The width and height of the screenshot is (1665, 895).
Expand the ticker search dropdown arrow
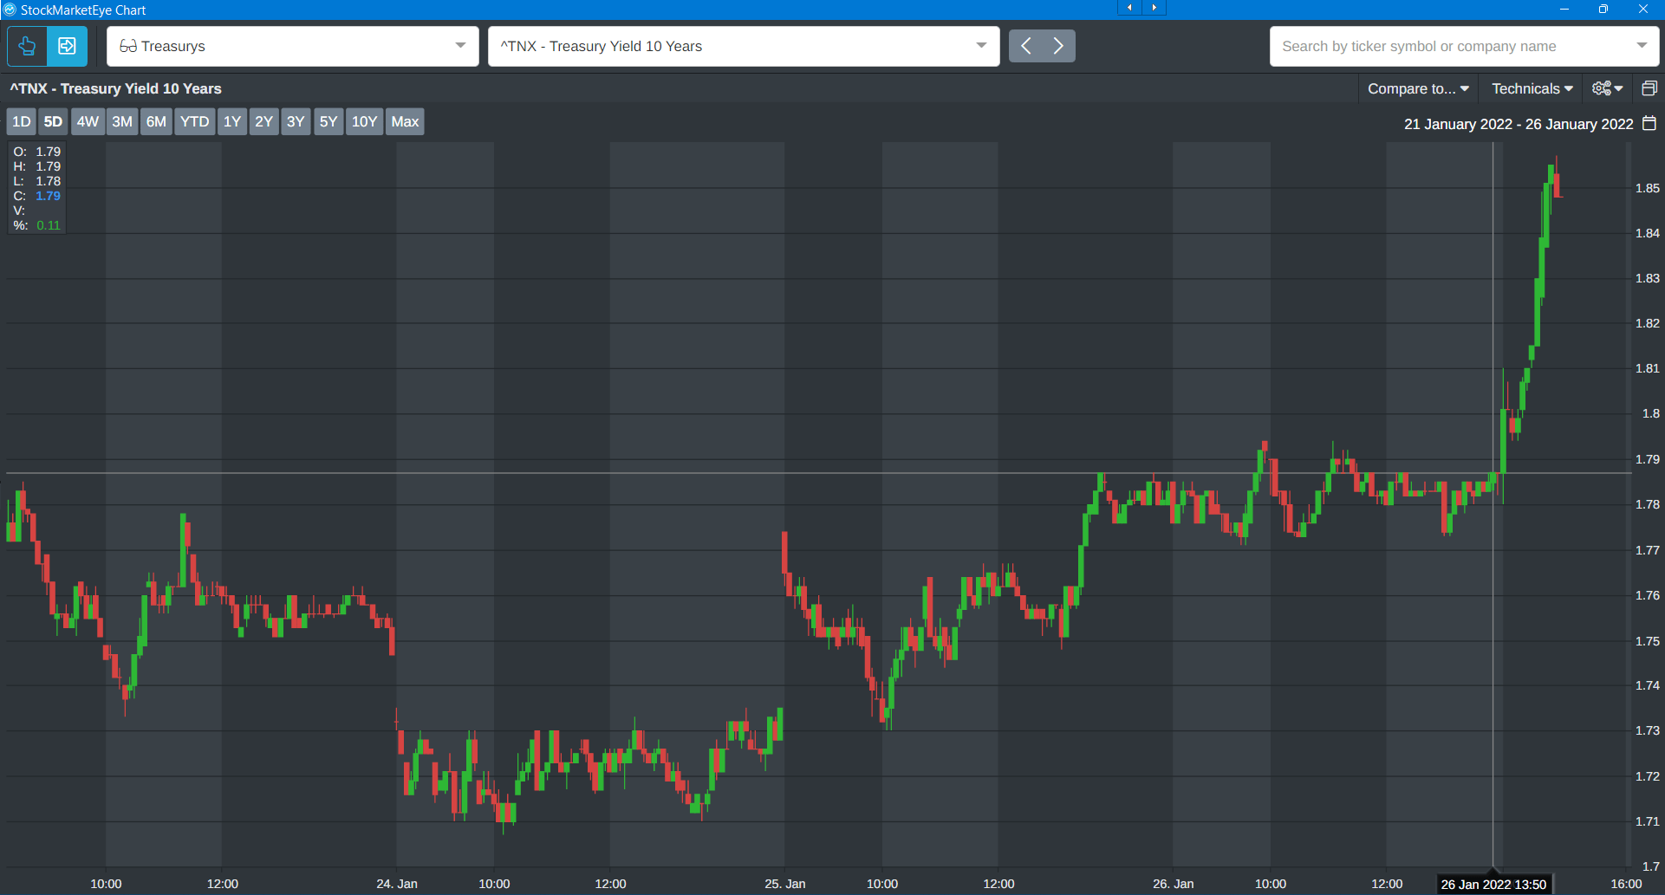click(1642, 46)
